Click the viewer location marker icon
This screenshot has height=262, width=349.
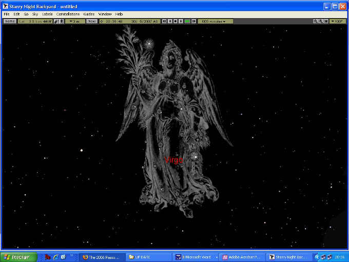62,22
